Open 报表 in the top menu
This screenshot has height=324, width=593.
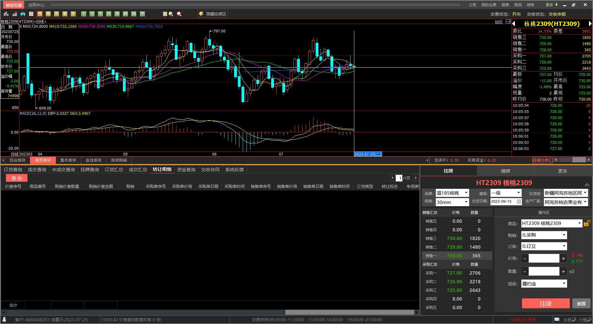click(505, 5)
